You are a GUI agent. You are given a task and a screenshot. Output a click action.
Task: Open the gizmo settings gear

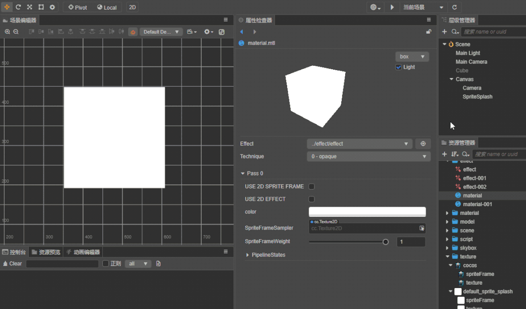(x=53, y=7)
